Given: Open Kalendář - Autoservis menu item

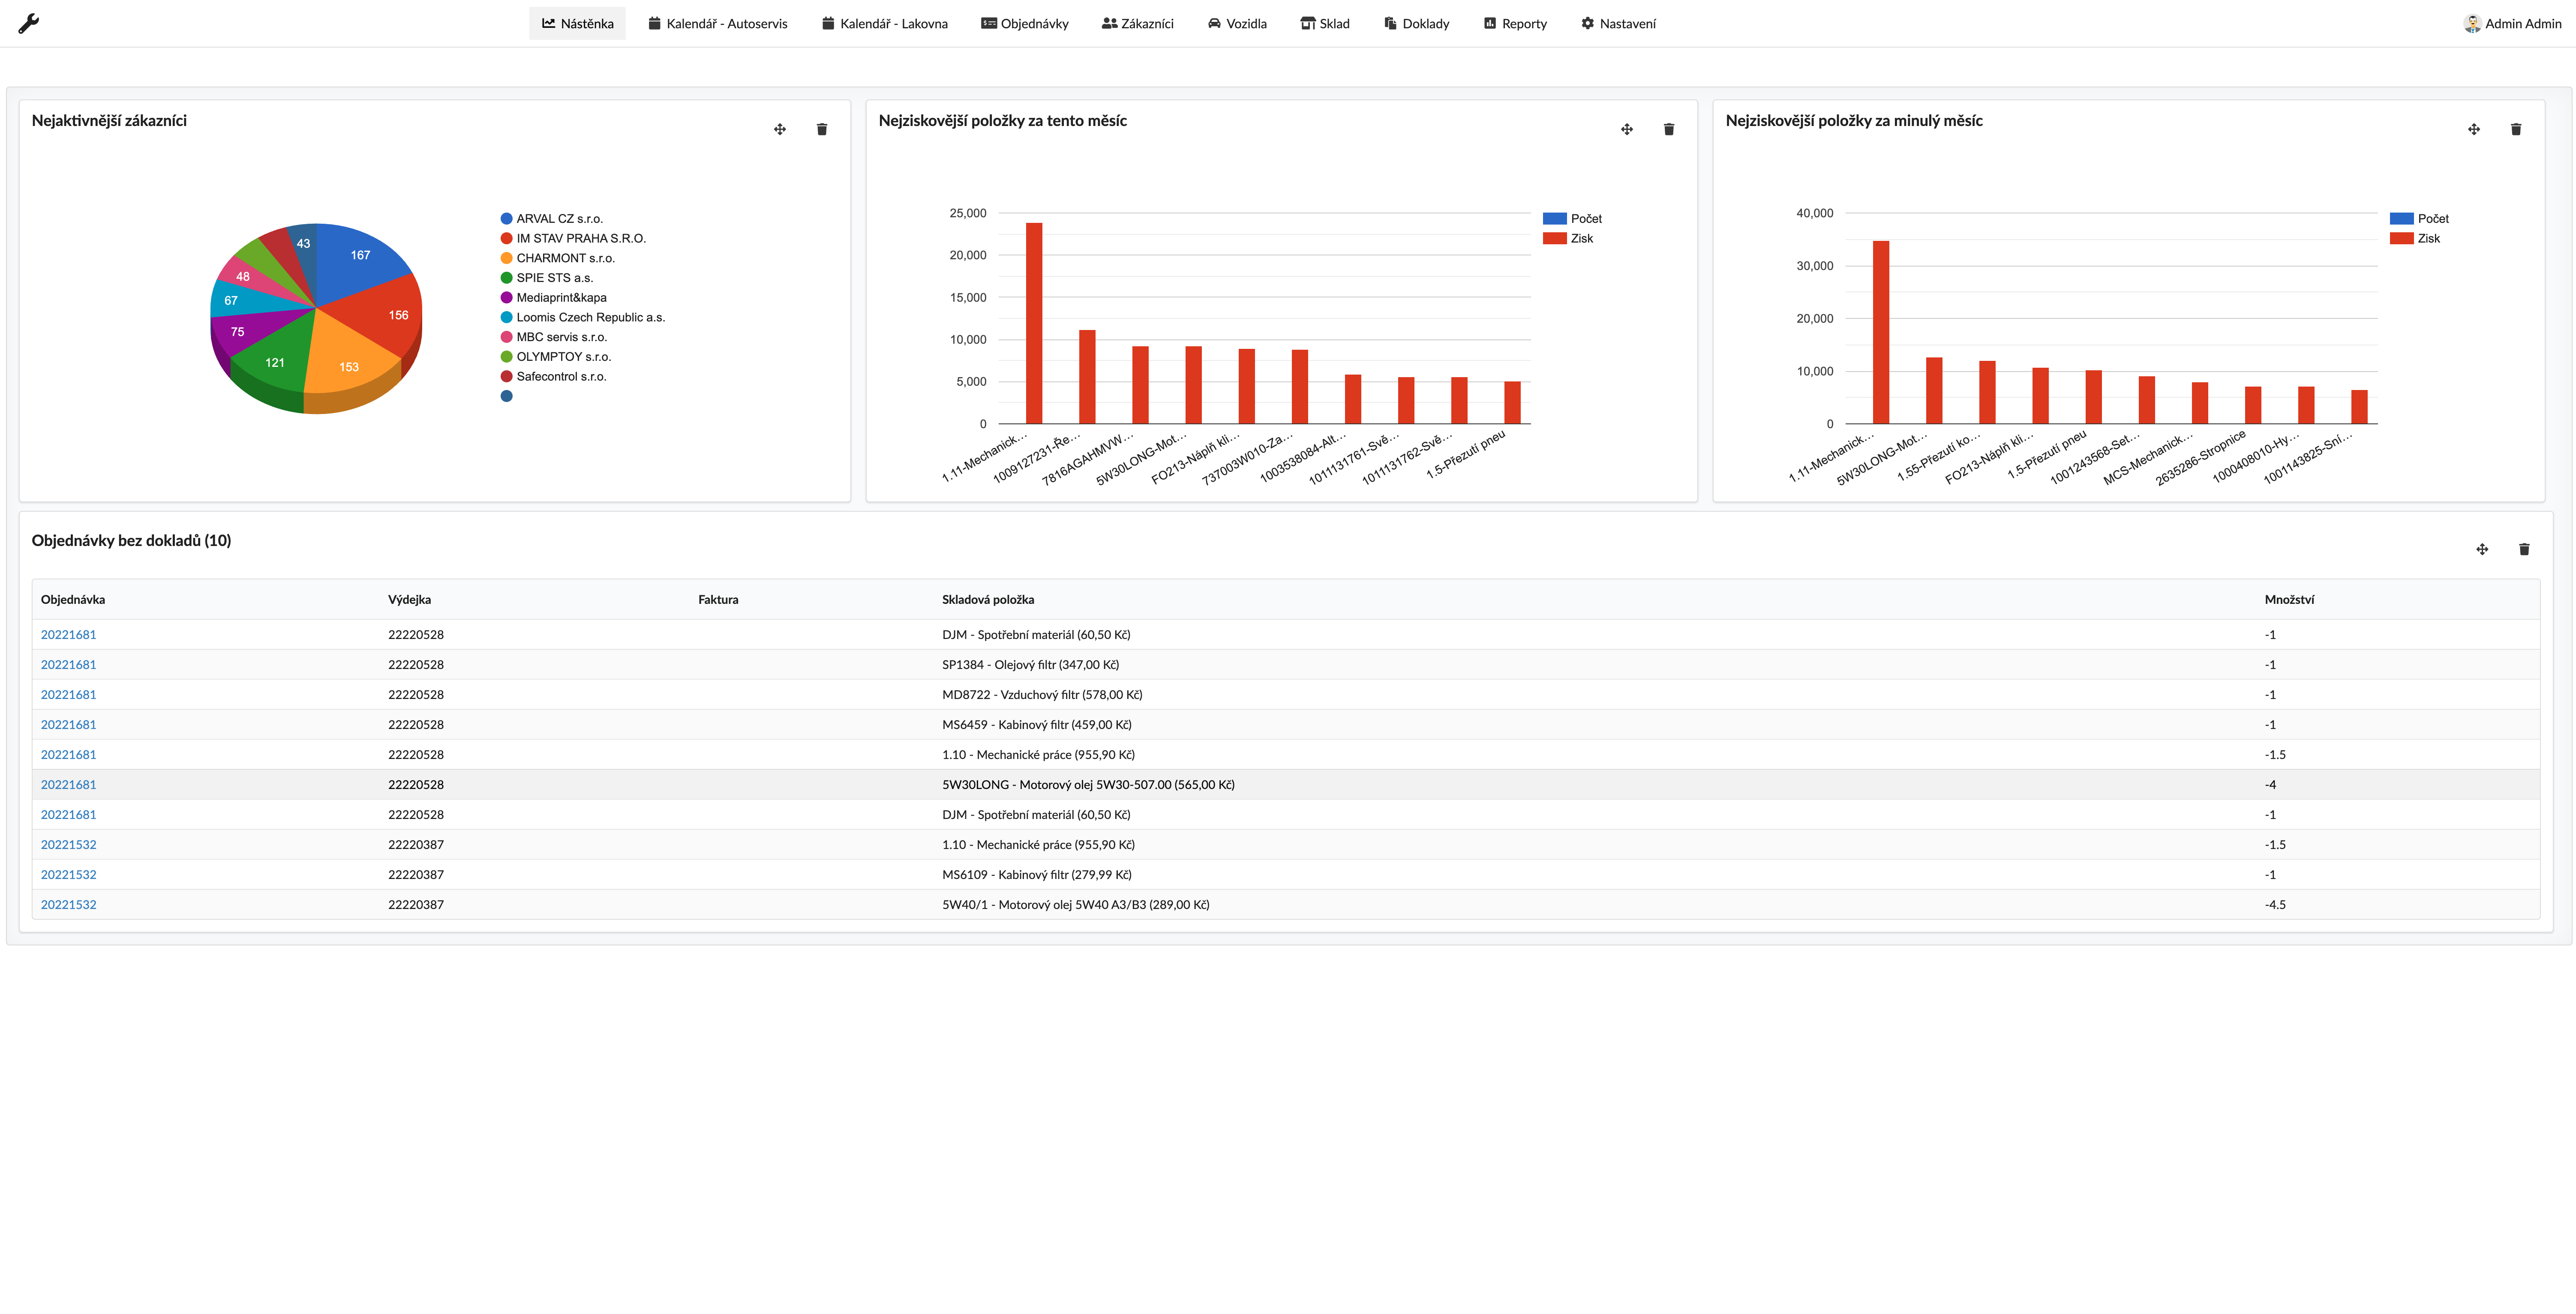Looking at the screenshot, I should point(717,23).
